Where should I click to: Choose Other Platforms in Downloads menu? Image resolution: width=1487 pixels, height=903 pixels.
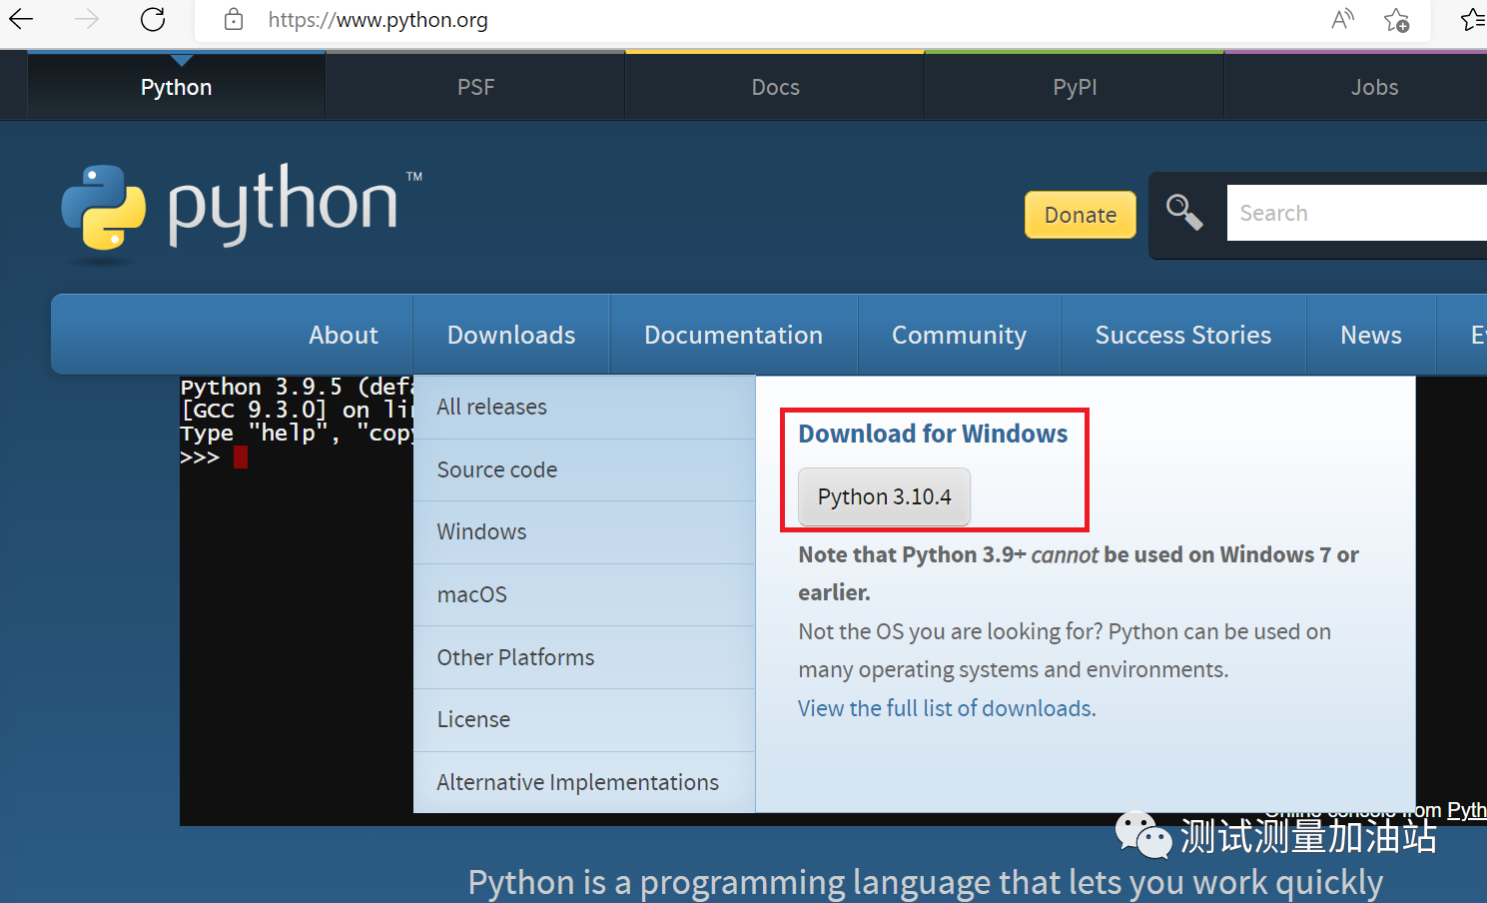pyautogui.click(x=584, y=657)
